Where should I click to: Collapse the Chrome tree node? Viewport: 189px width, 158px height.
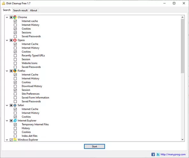tap(7, 17)
